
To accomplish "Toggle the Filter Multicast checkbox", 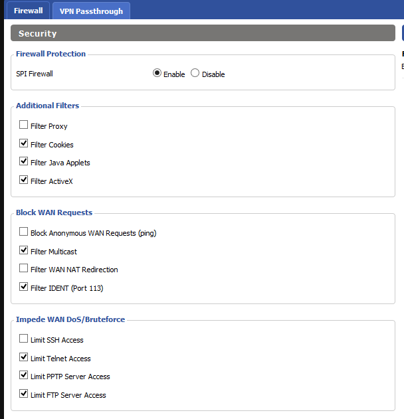I will point(24,251).
